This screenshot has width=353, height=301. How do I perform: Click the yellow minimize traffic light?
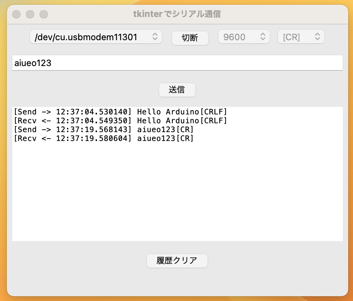point(30,14)
